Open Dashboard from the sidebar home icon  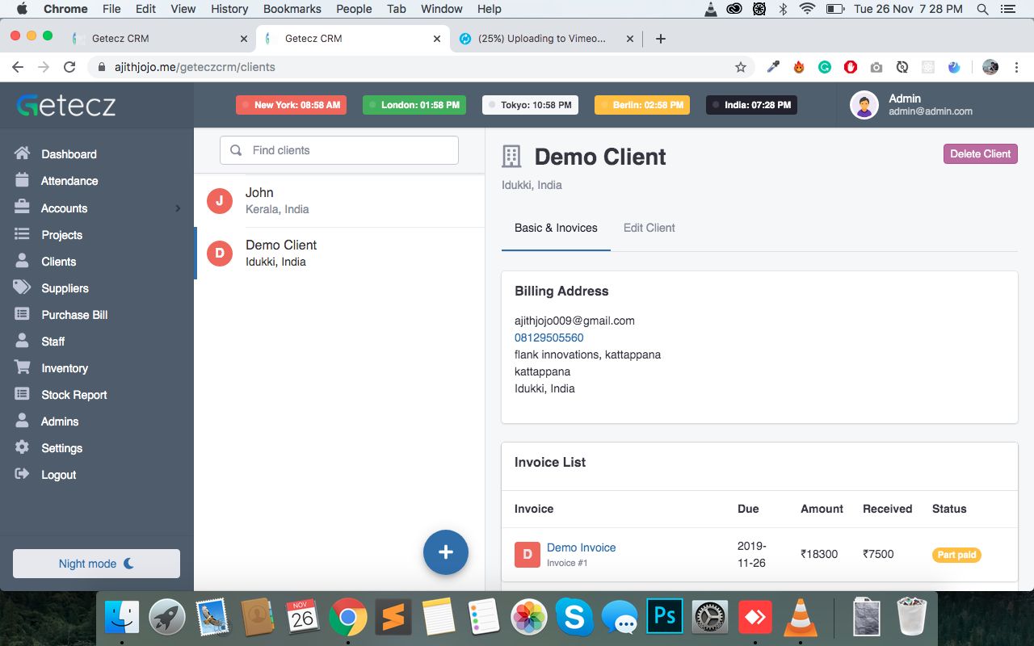23,153
